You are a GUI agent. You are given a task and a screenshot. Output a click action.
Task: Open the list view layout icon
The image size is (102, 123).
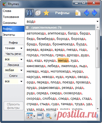(x=40, y=116)
